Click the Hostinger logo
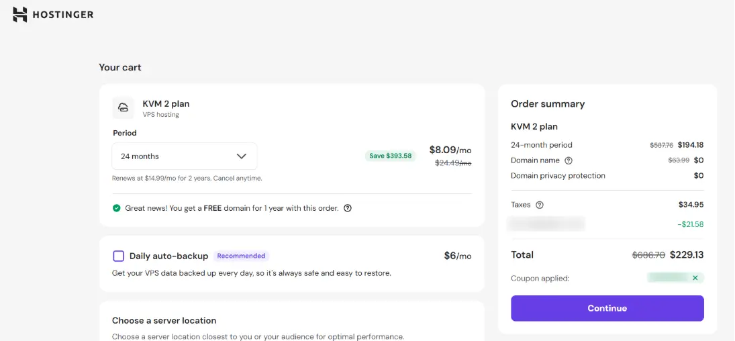 [x=53, y=15]
